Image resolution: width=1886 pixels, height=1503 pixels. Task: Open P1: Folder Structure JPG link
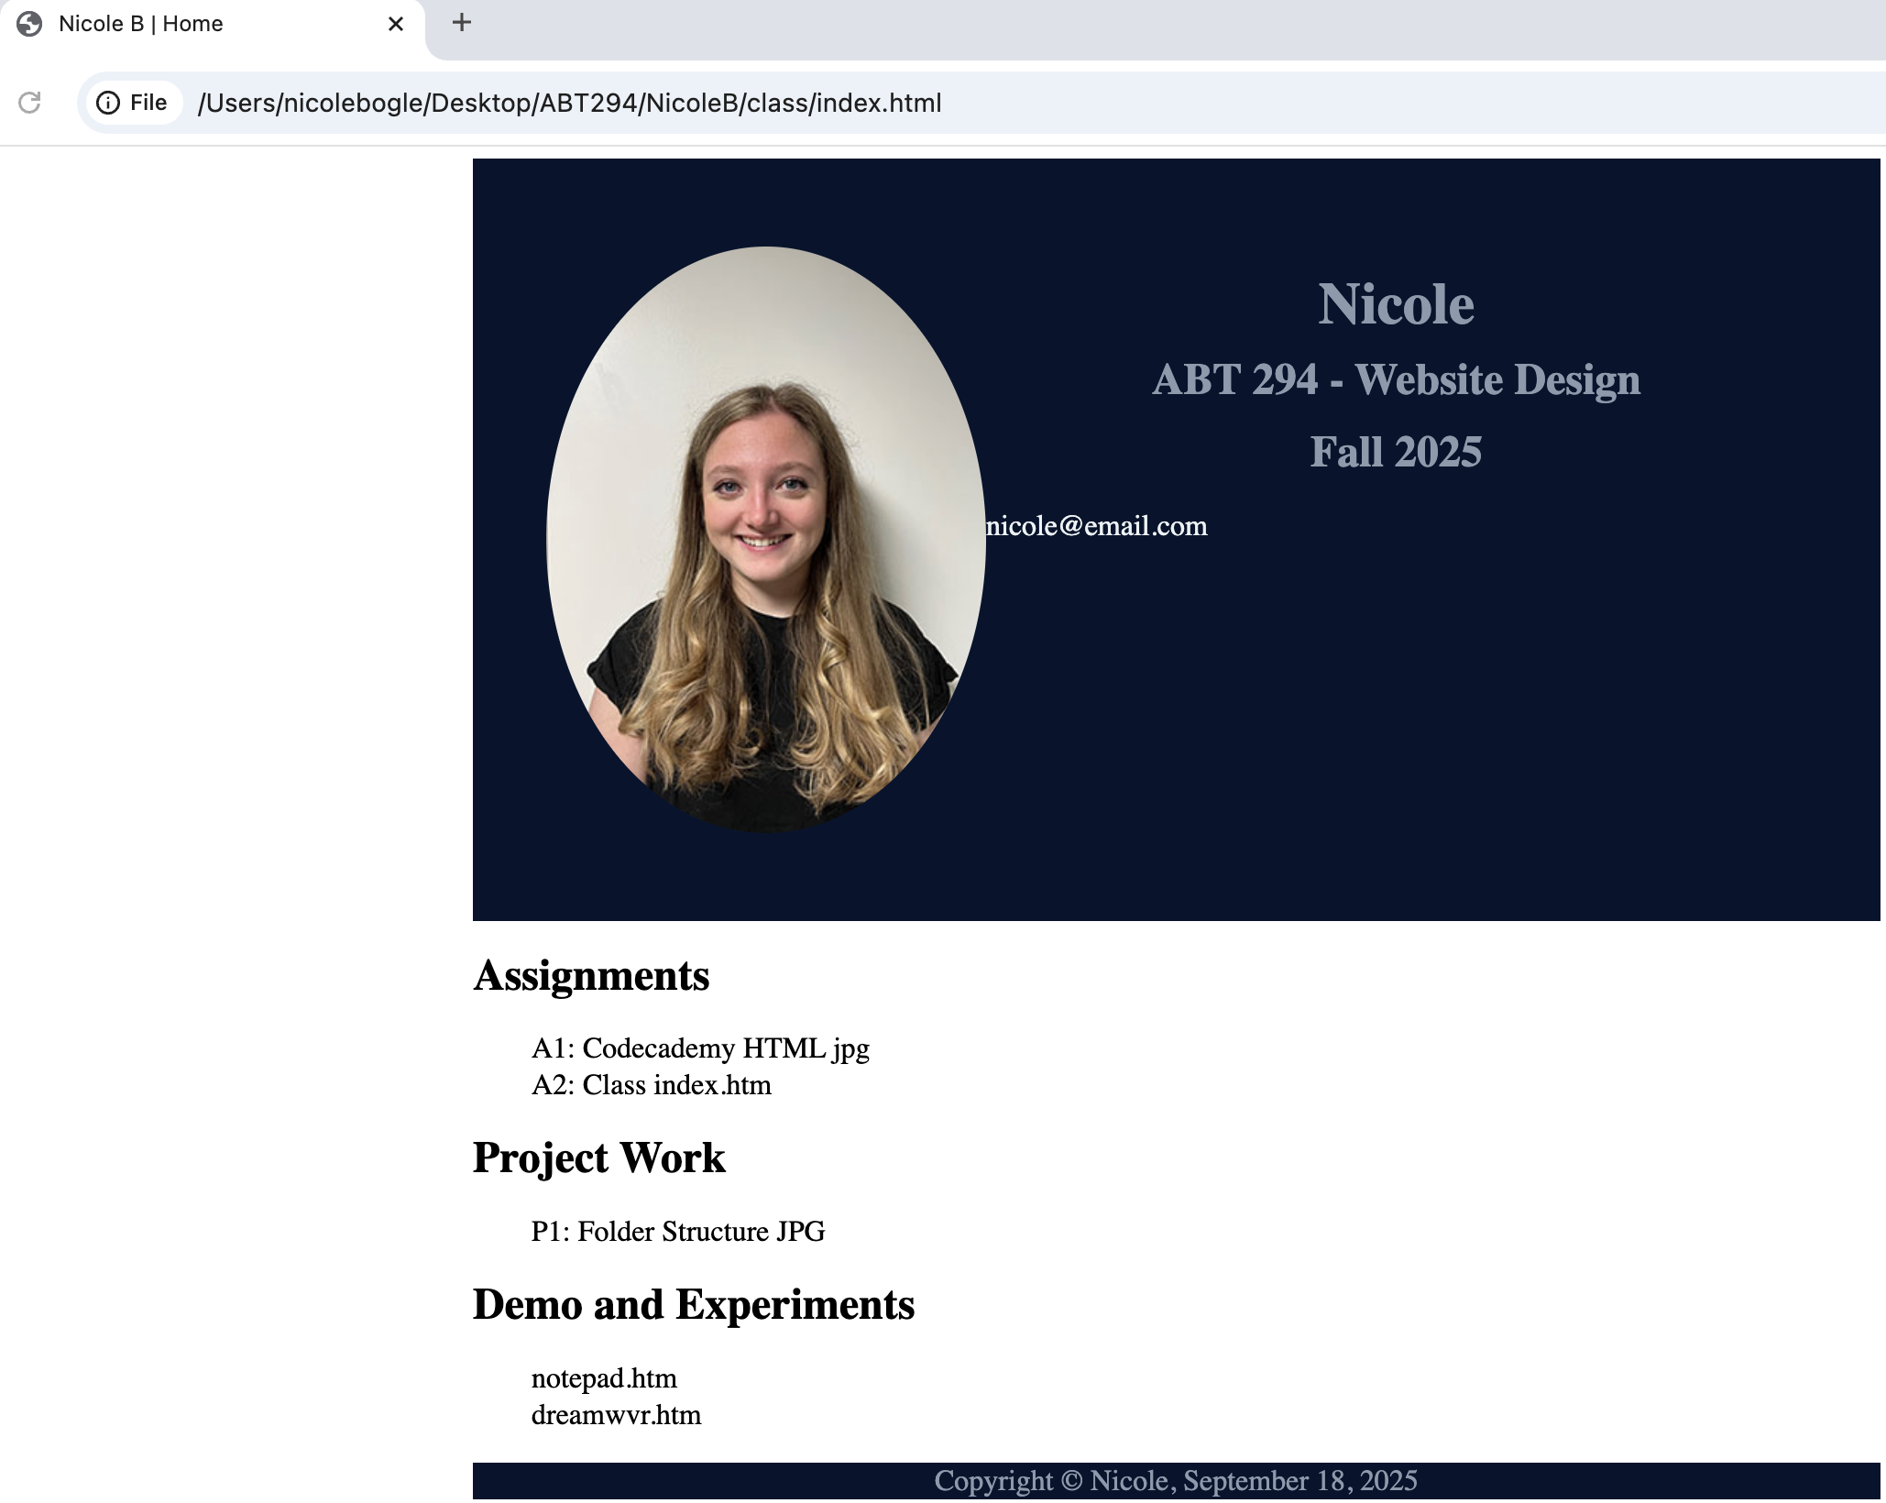677,1231
